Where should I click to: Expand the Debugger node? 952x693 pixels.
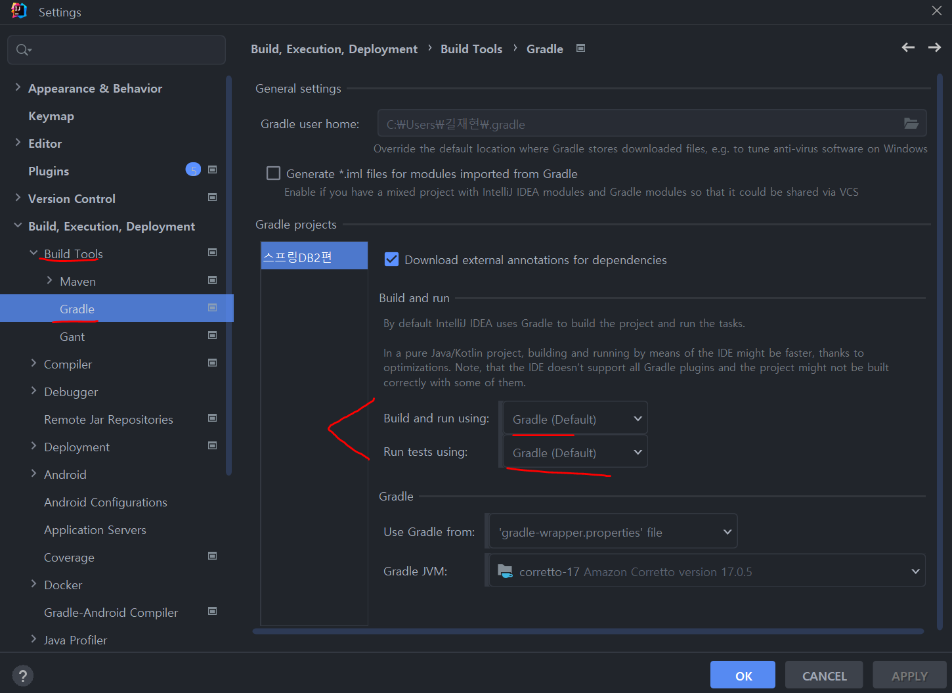pyautogui.click(x=33, y=391)
